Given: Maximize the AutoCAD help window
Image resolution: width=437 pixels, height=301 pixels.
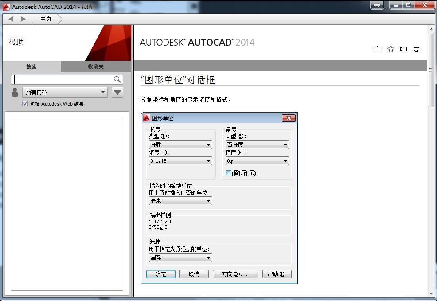Looking at the screenshot, I should coord(408,5).
